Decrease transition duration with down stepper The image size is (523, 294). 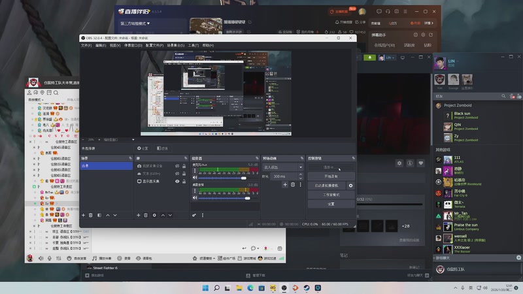pos(301,178)
